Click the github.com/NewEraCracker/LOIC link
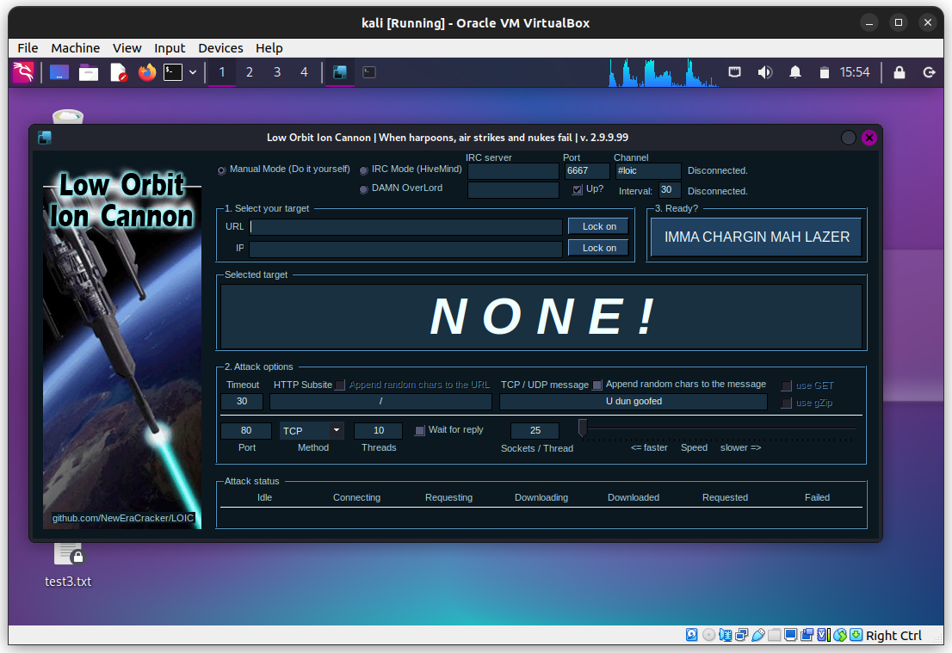The width and height of the screenshot is (952, 653). (122, 518)
